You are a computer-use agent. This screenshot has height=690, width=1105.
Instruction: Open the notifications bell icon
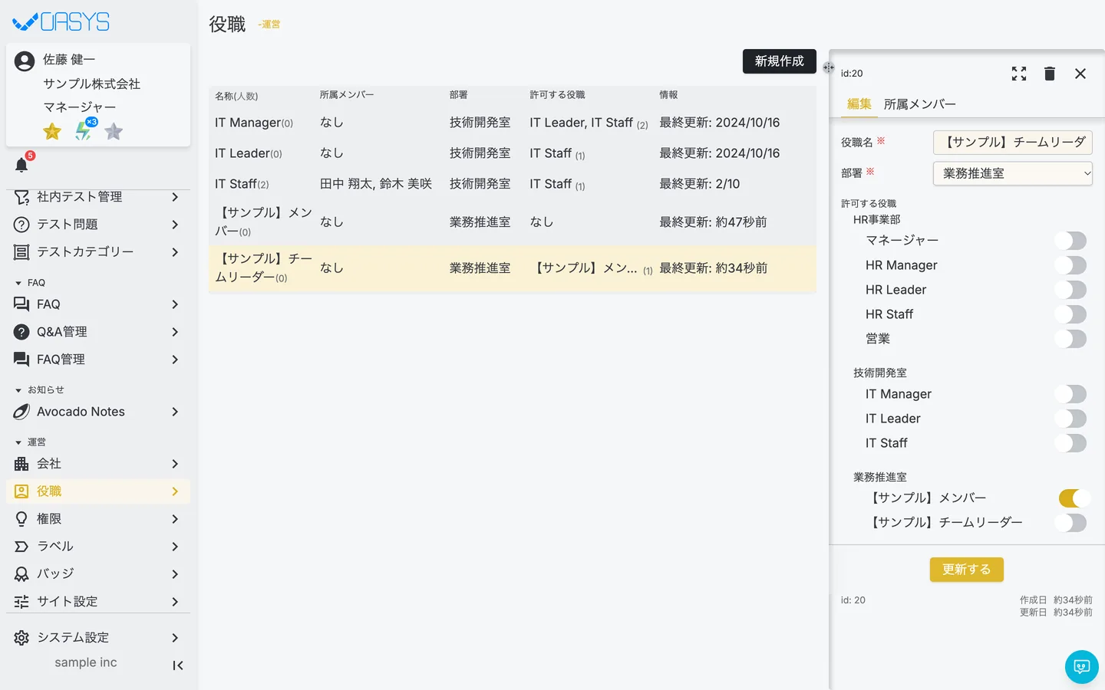point(21,165)
